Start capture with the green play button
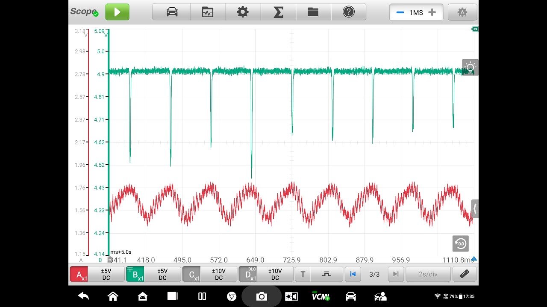Screen dimensions: 547x307 117,12
